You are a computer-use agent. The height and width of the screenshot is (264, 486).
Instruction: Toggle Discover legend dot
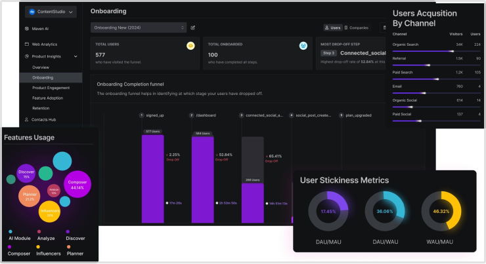coord(68,231)
